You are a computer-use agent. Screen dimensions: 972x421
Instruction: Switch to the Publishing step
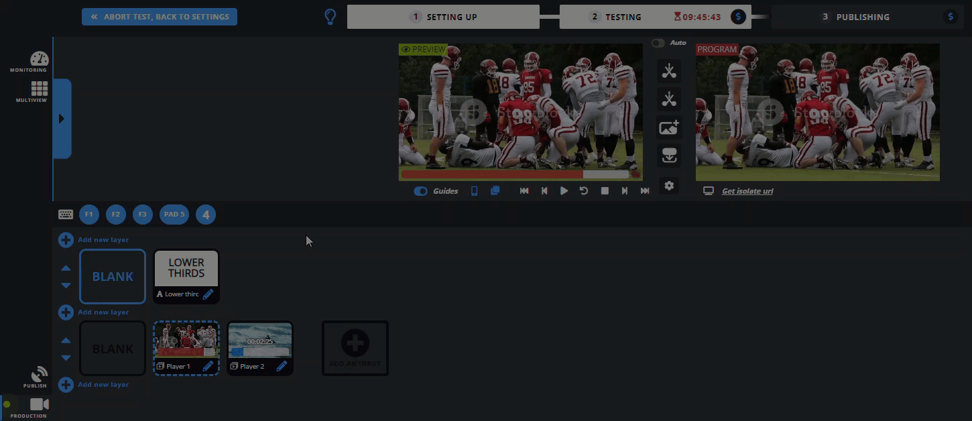(863, 17)
